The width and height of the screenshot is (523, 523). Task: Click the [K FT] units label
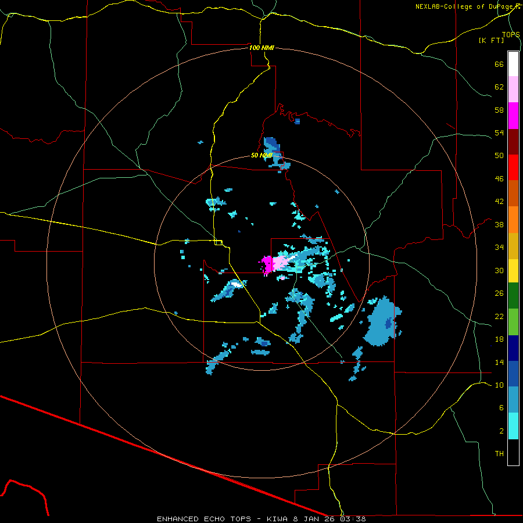491,40
